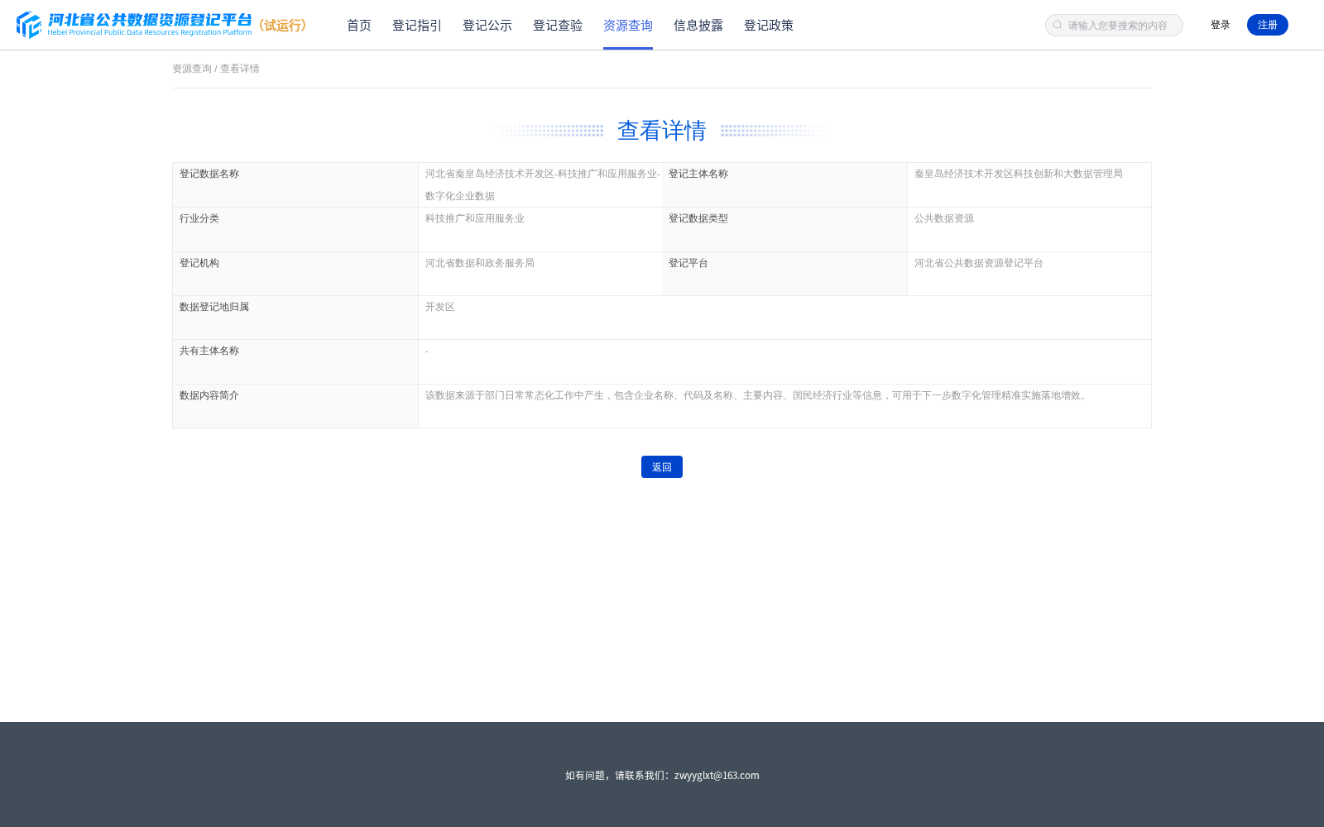1324x827 pixels.
Task: Click the data description paragraph text
Action: pos(758,395)
